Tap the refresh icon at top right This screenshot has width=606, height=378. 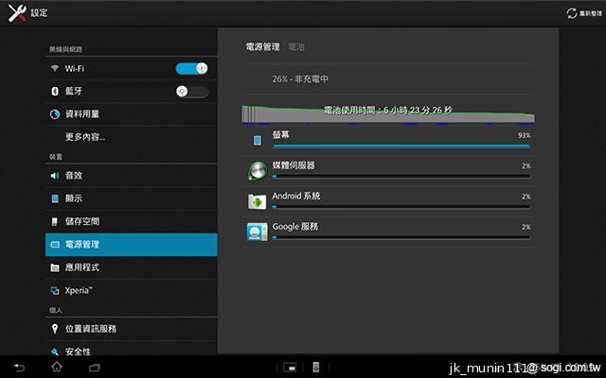pyautogui.click(x=572, y=13)
